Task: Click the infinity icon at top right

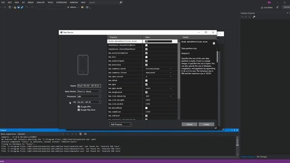Action: tap(269, 2)
